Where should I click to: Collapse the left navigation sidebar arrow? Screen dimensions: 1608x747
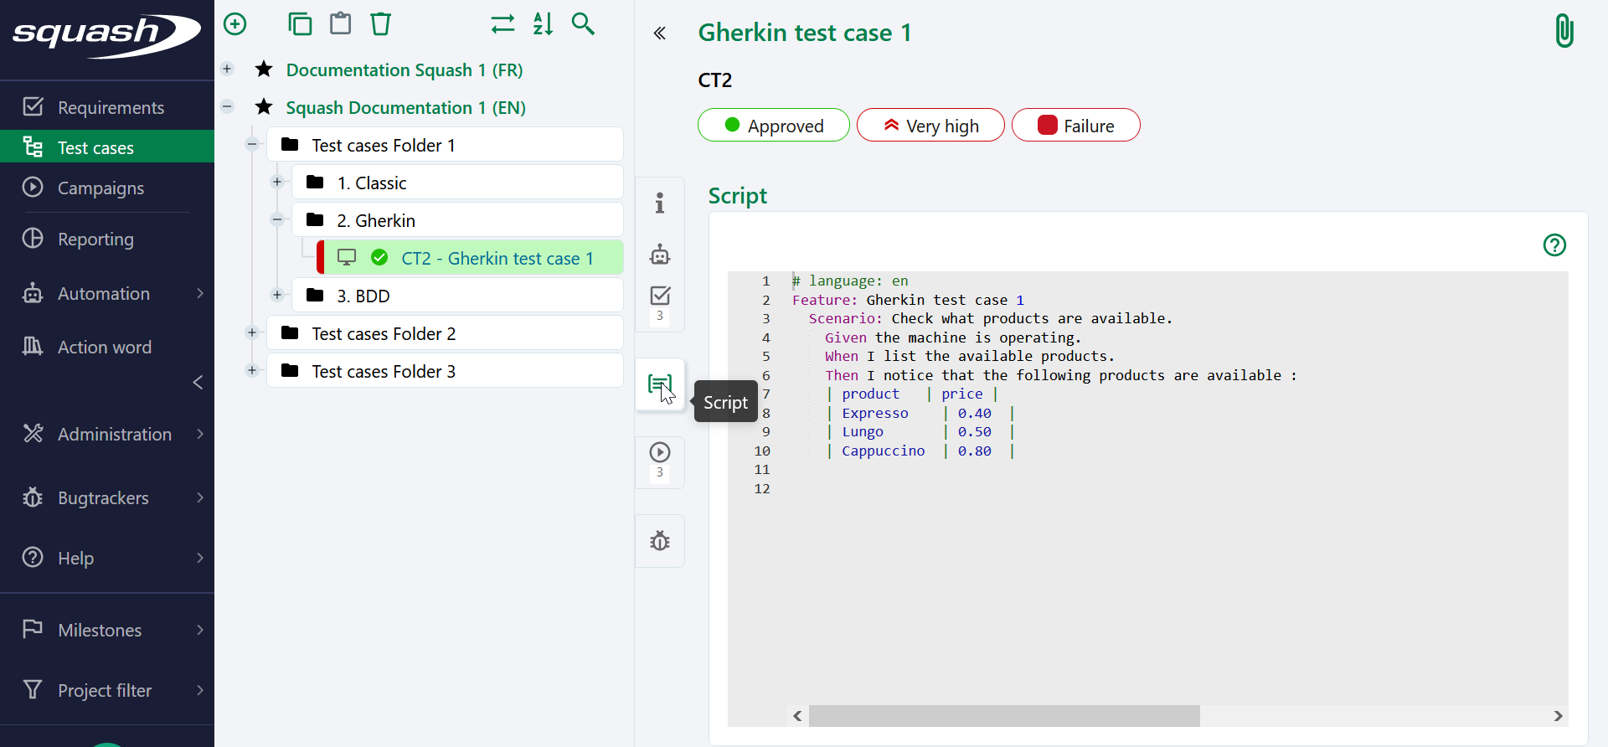[x=198, y=383]
